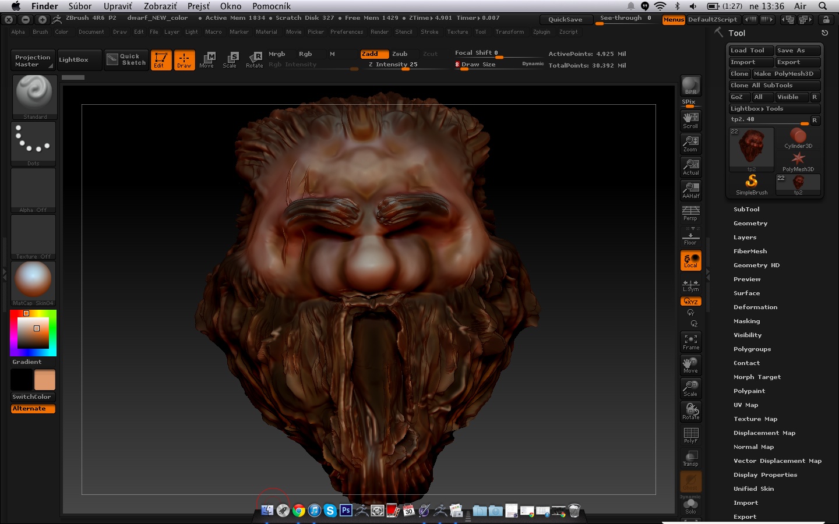The width and height of the screenshot is (839, 524).
Task: Click the Frame icon in right shelf
Action: pos(690,342)
